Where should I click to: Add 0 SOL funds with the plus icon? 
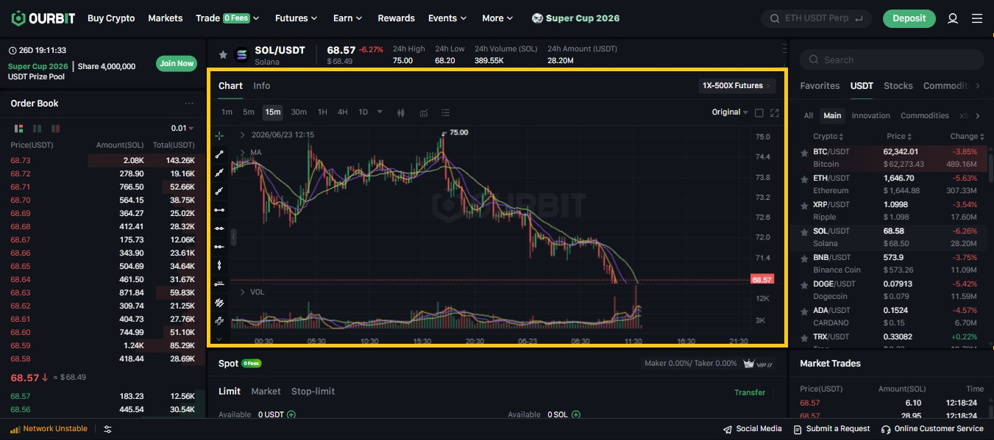(575, 414)
